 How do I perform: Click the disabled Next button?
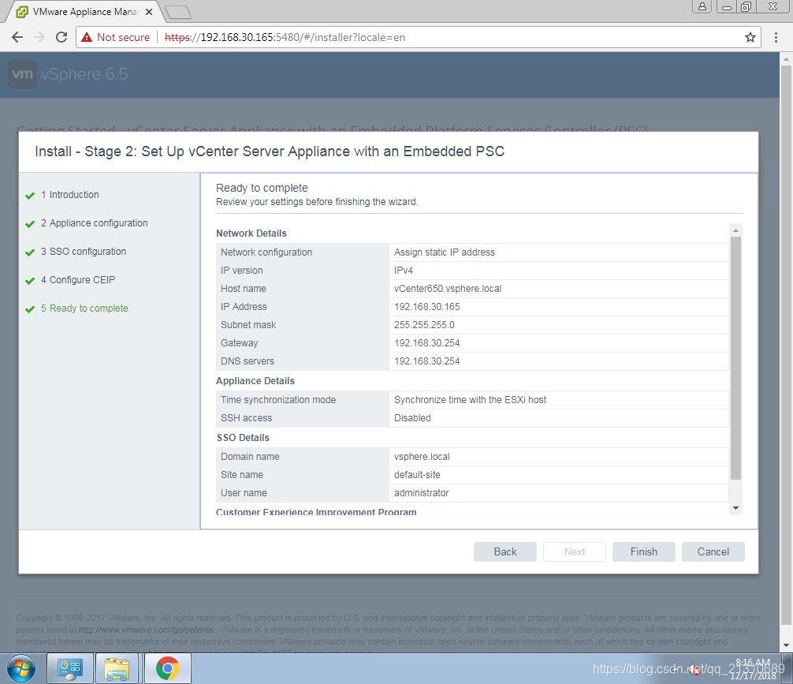[x=575, y=552]
